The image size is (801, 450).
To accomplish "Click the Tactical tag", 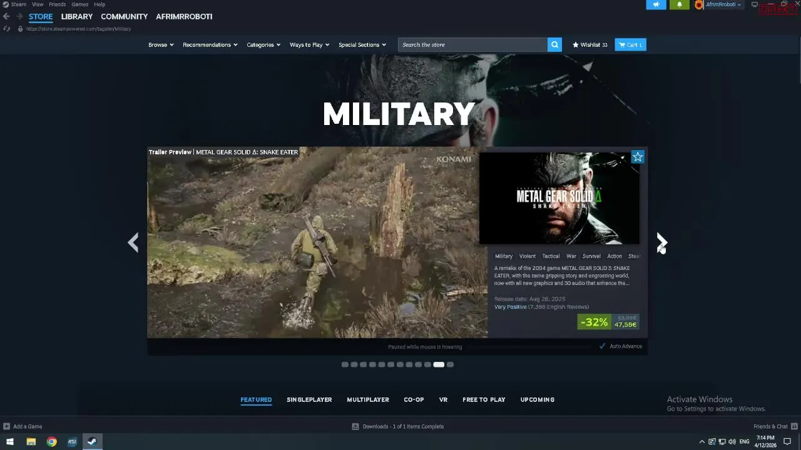I will [x=551, y=256].
